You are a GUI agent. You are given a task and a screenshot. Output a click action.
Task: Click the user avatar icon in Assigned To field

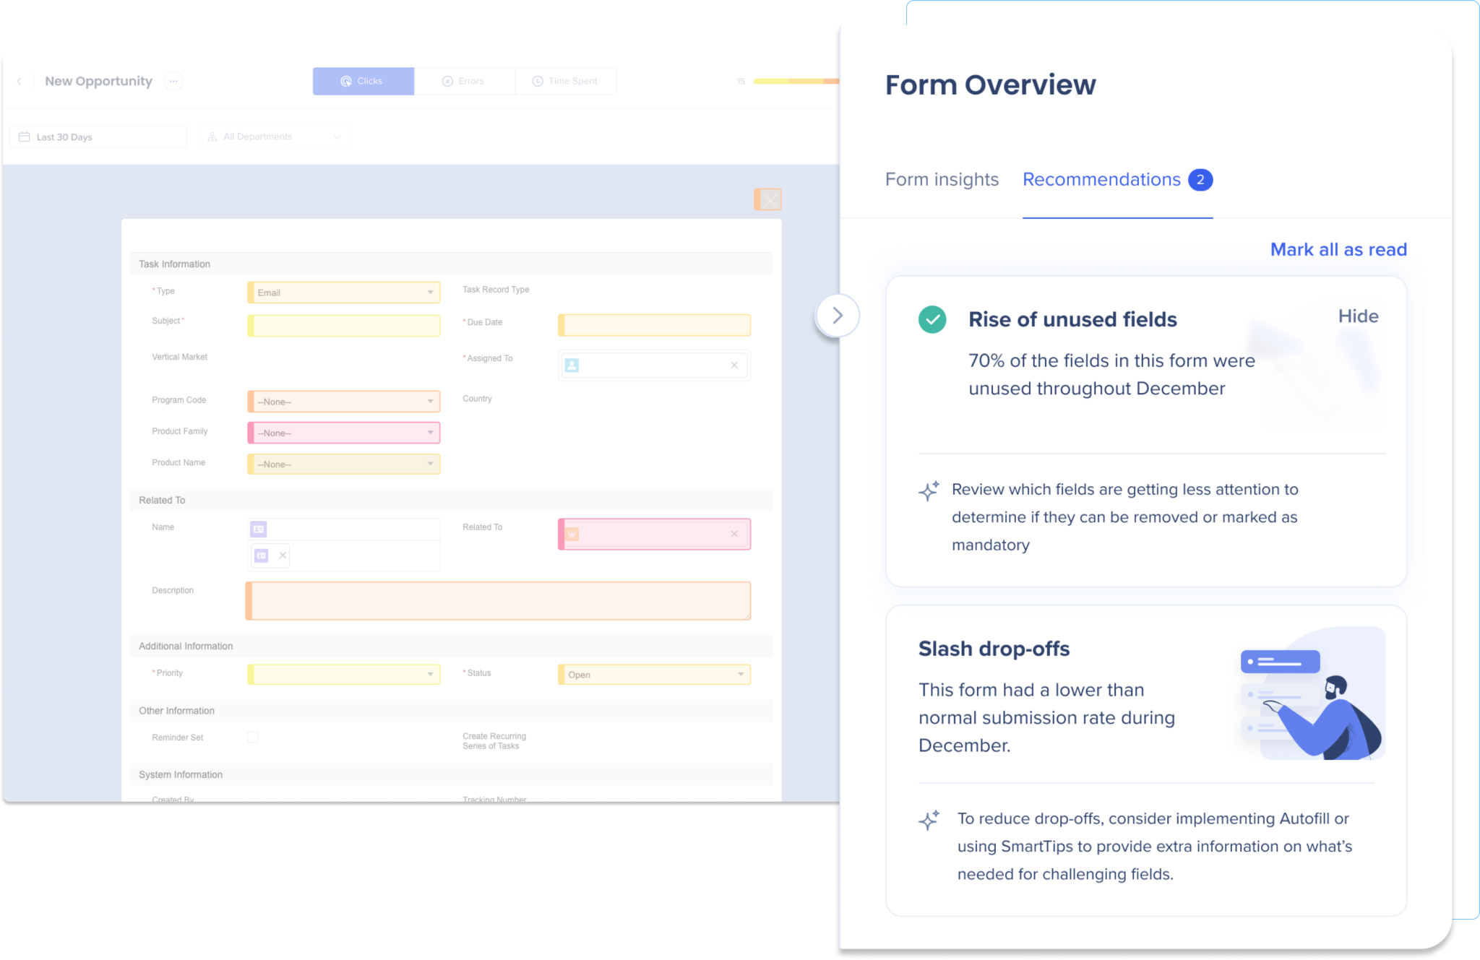[x=573, y=366]
